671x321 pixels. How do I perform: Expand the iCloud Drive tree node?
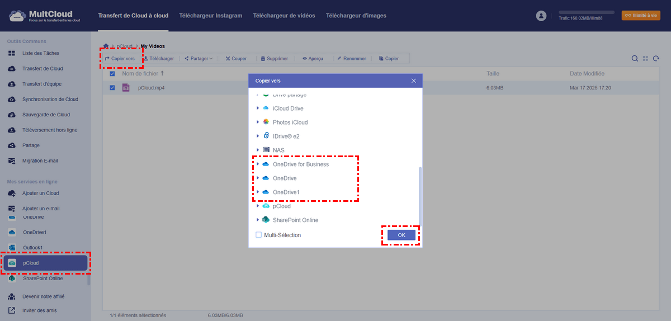pos(258,108)
